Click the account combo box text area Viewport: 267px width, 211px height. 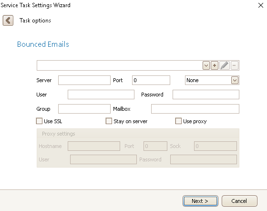click(x=120, y=65)
